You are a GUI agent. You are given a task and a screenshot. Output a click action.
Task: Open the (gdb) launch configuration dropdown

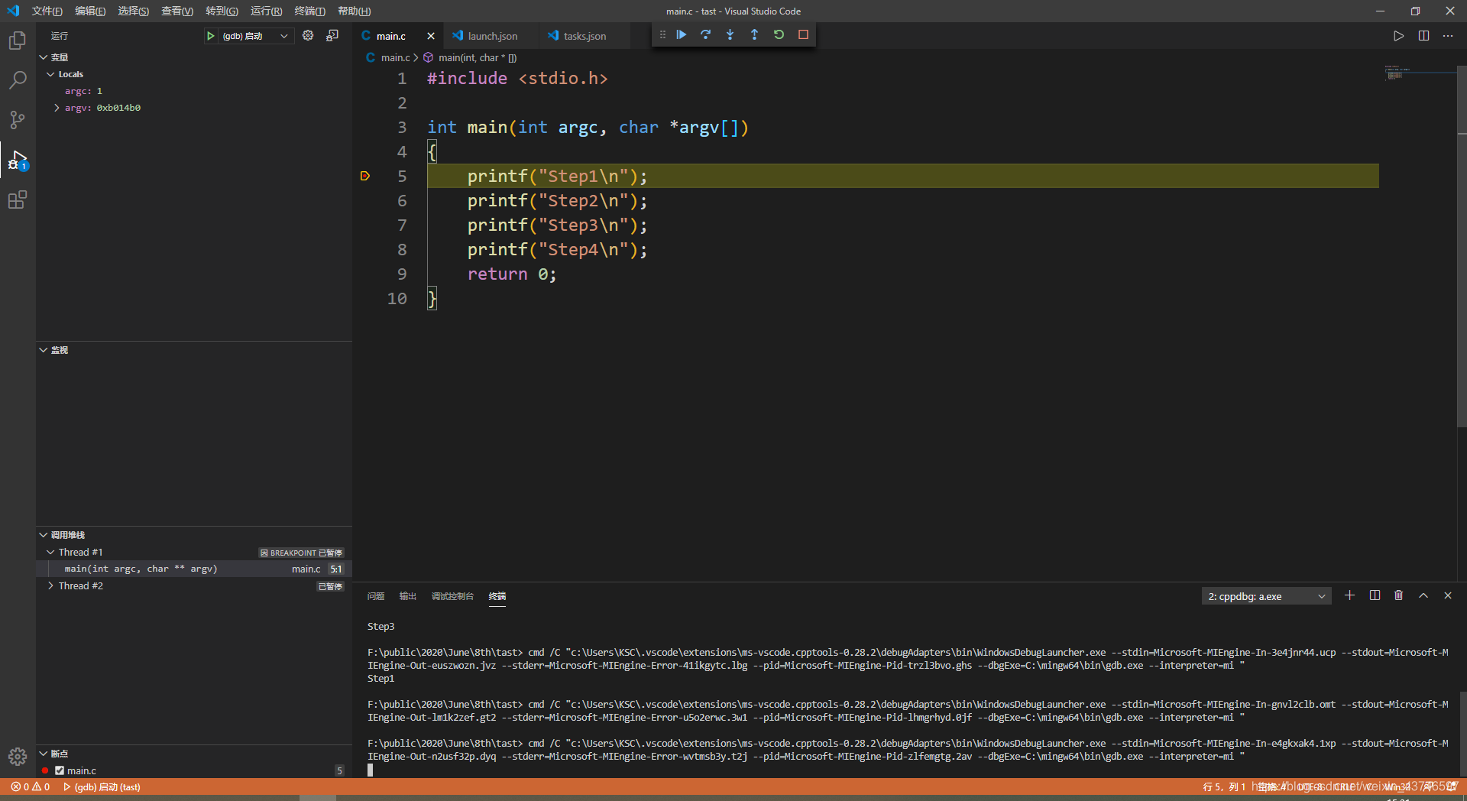[x=257, y=36]
